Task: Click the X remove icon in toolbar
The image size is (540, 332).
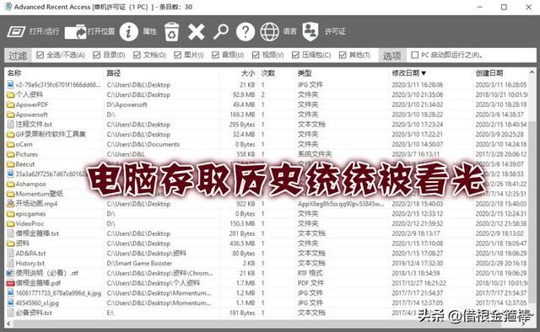Action: [197, 32]
